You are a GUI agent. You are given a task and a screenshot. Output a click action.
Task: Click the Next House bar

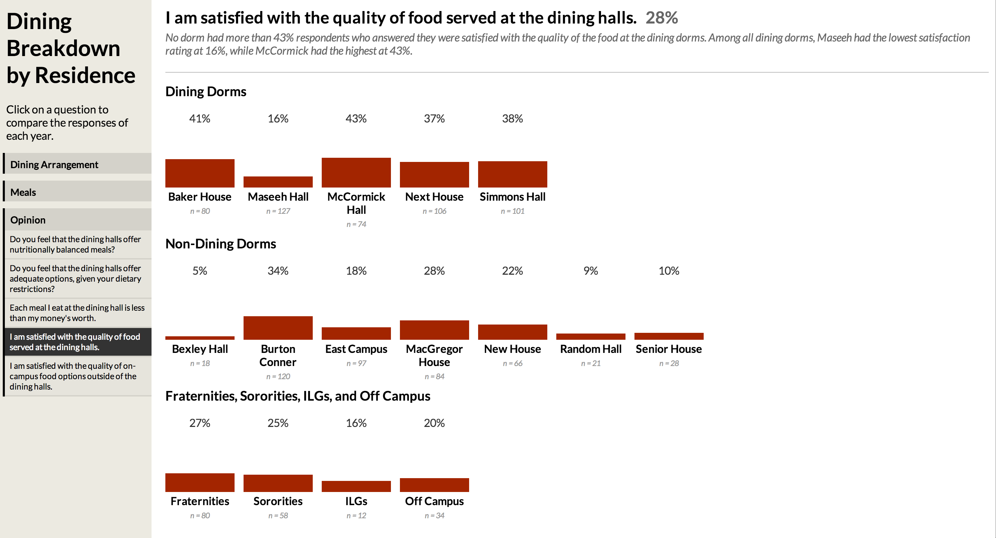[x=434, y=174]
